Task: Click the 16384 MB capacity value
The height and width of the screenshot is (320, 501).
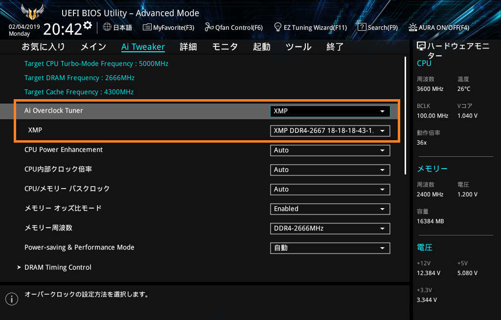Action: pyautogui.click(x=431, y=221)
